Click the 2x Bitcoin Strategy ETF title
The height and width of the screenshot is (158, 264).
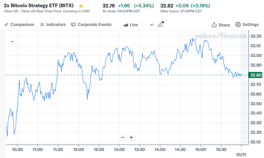[x=39, y=6]
